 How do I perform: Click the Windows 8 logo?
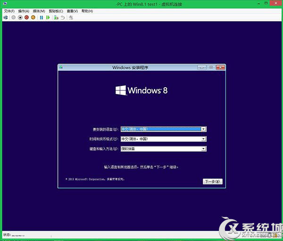coord(141,90)
